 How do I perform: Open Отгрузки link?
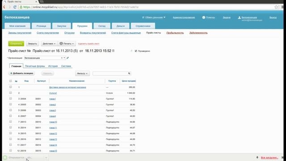tap(69, 33)
